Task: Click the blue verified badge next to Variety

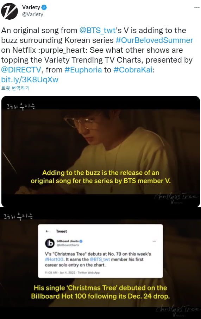Action: [x=44, y=7]
